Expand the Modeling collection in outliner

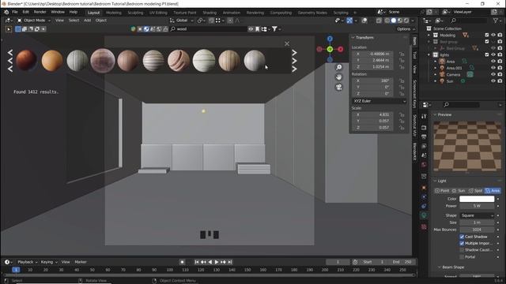429,35
